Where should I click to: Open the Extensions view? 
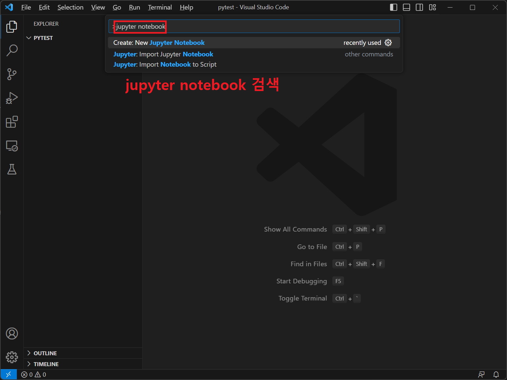point(12,122)
